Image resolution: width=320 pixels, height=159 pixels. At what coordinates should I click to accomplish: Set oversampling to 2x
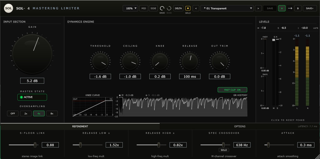(26, 113)
